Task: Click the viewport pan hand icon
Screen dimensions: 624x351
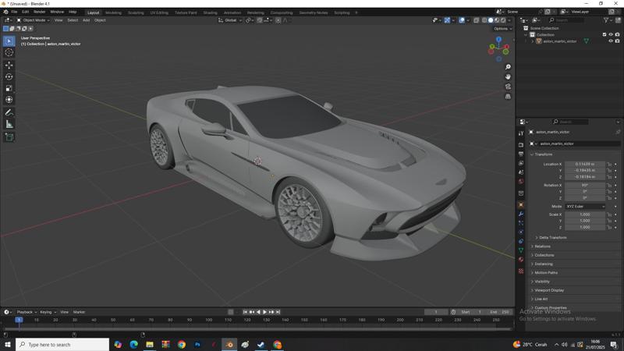Action: 508,76
